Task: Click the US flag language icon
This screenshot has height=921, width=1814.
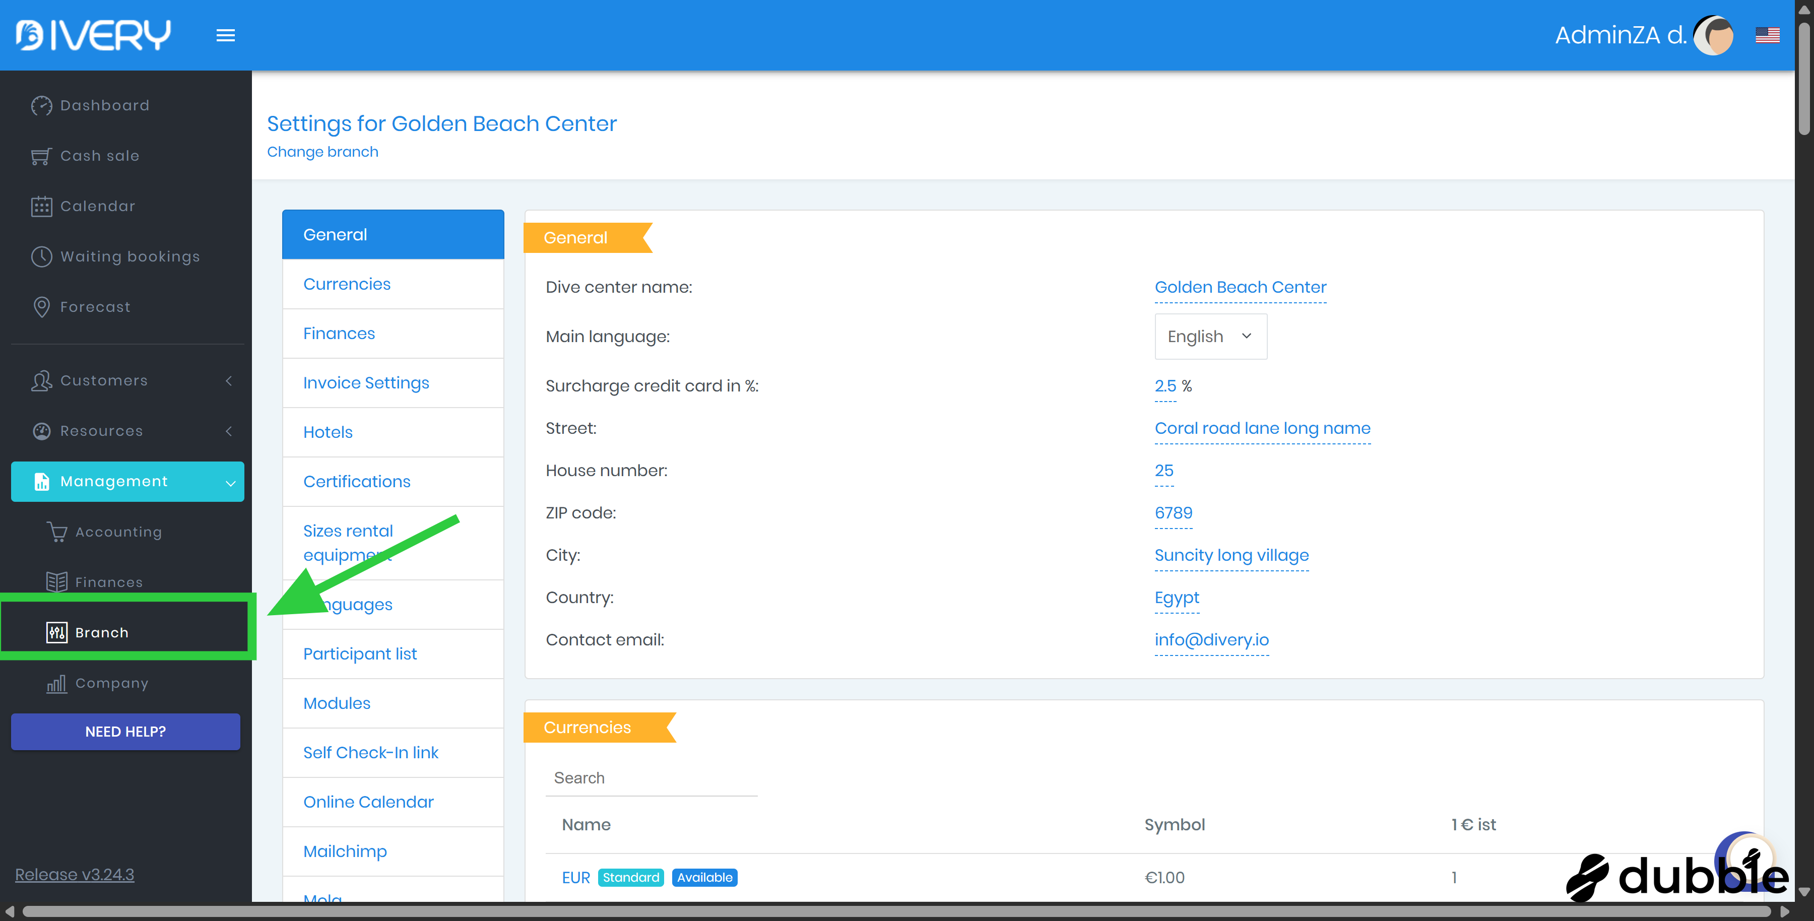Action: 1767,35
